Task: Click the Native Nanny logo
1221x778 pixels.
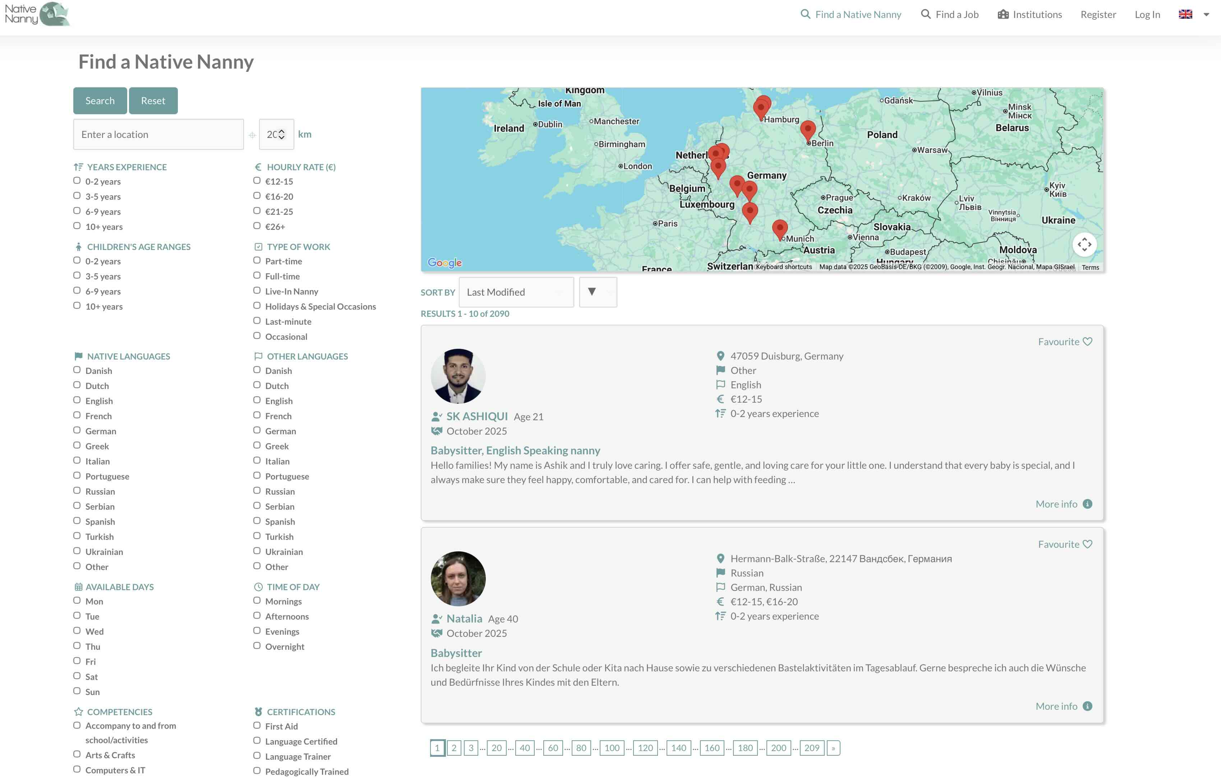Action: pos(37,14)
